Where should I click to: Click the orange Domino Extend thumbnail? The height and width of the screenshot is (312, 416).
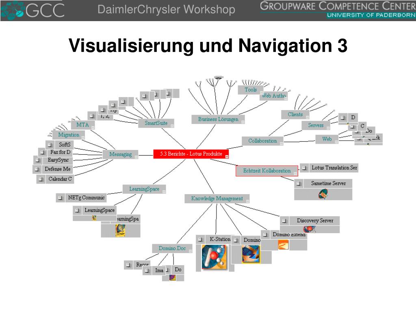(x=283, y=245)
